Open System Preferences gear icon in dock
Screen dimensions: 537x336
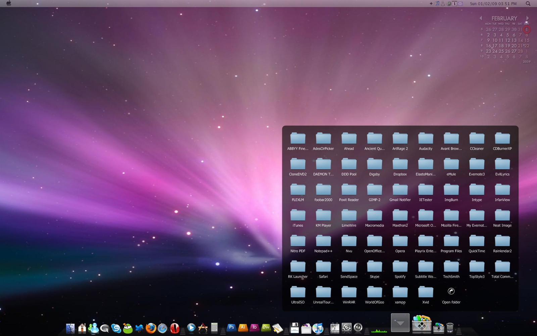346,328
